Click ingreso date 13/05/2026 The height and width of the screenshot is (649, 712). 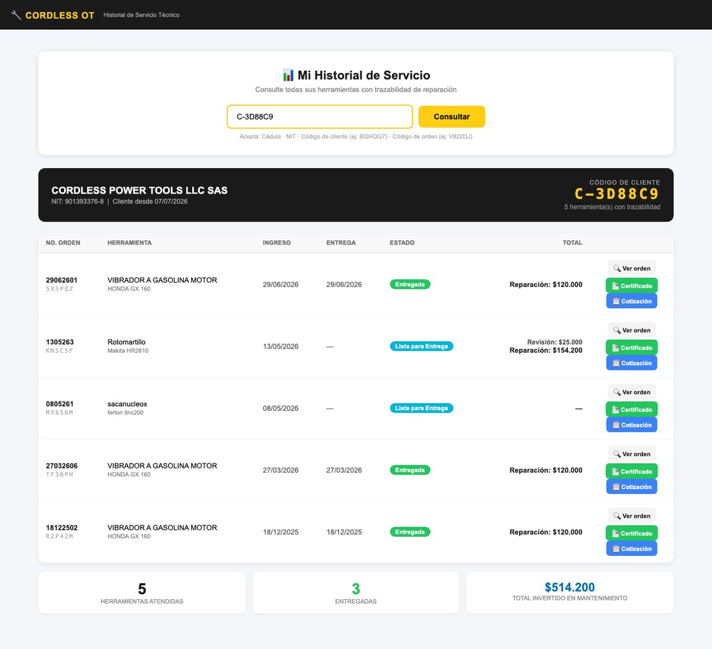281,346
